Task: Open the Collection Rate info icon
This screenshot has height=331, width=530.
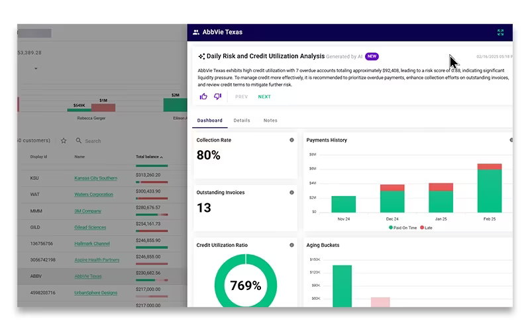Action: [x=291, y=140]
